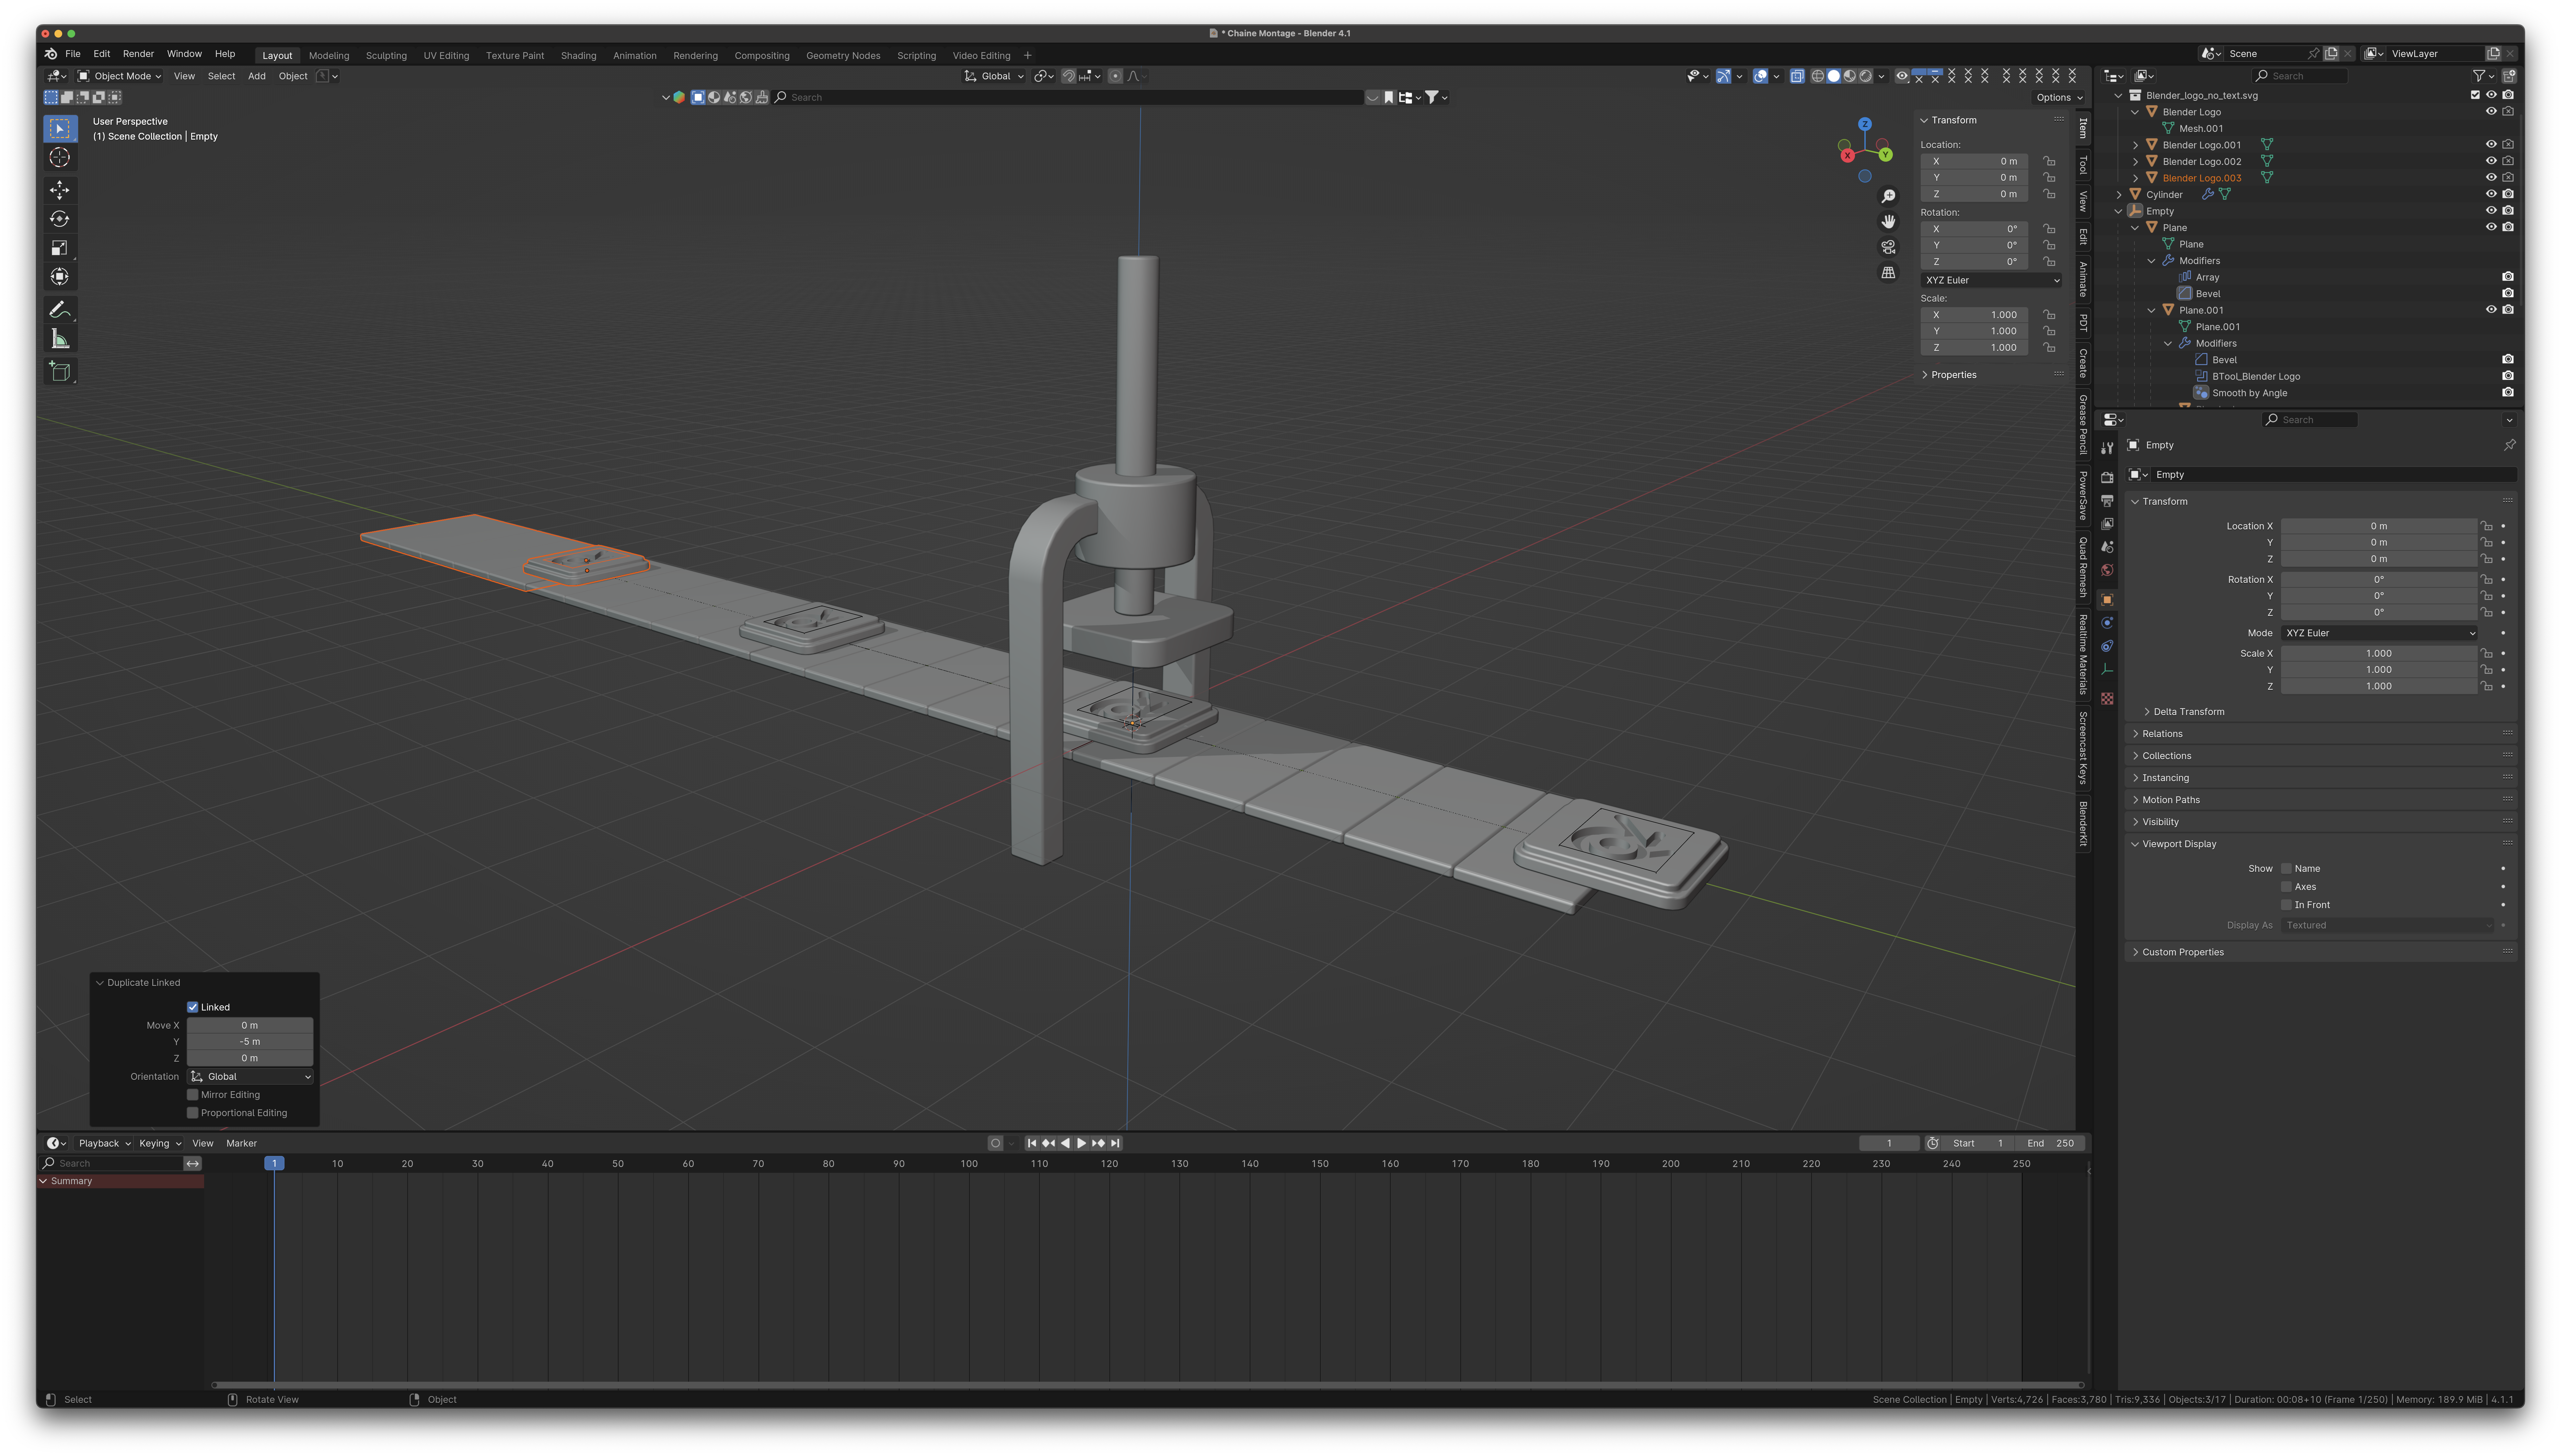Click the Add menu in viewport header
Screen dimensions: 2561x1456
[x=257, y=76]
